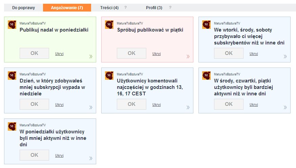The image size is (296, 168).
Task: Click avatar on 'We wtorki, środy, soboty' card
Action: [x=206, y=25]
